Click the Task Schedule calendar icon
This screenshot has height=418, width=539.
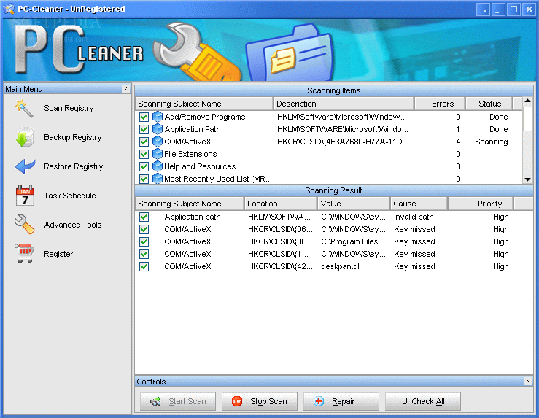click(25, 196)
